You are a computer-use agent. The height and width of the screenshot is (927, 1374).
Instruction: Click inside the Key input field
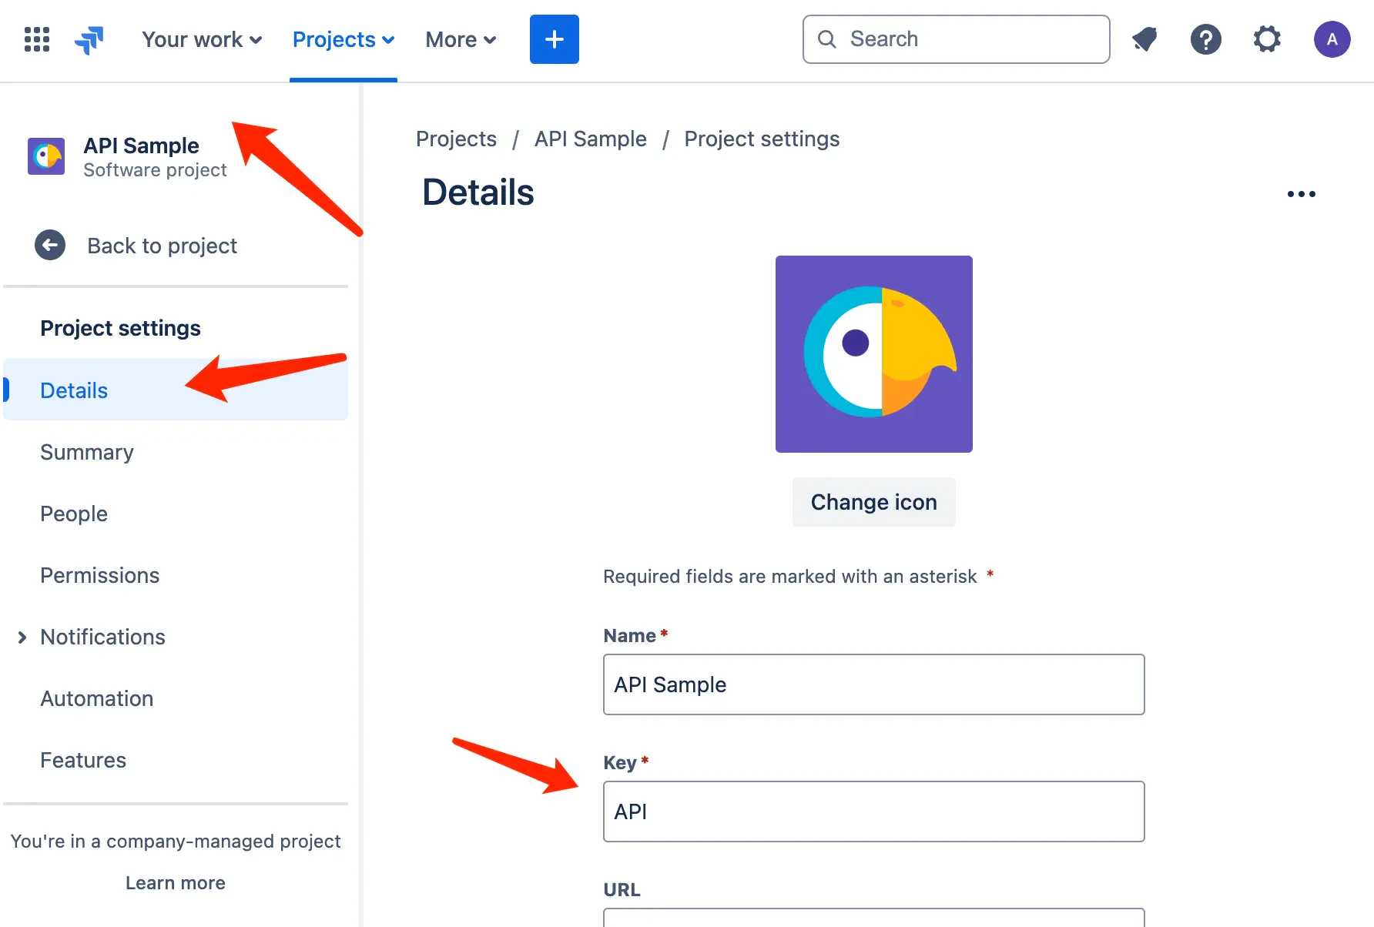873,812
